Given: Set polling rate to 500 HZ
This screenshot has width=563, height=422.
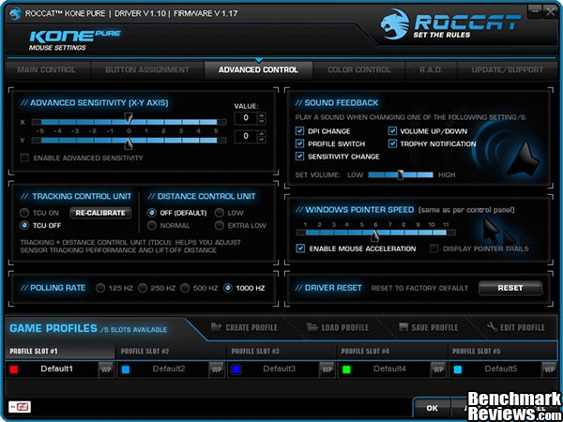Looking at the screenshot, I should tap(185, 288).
